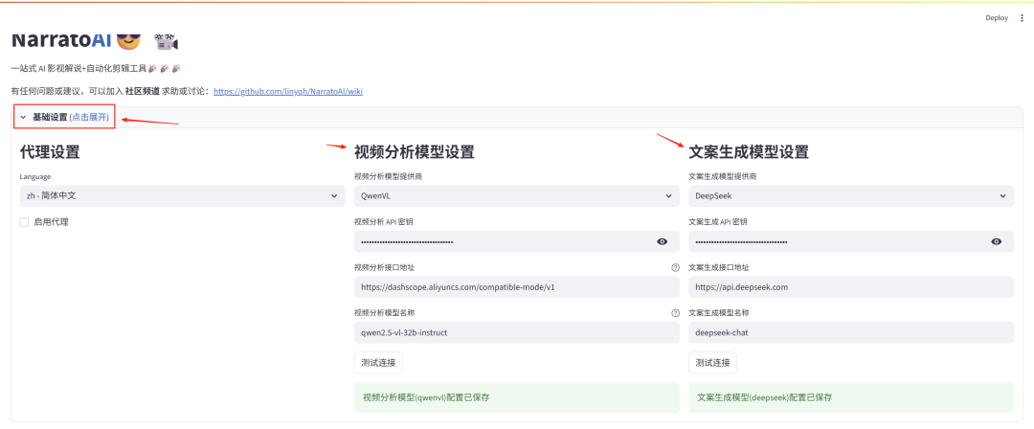Viewport: 1034px width, 429px height.
Task: Click the 视频分析模型(qwenvl)配置已保存 message
Action: tap(517, 397)
